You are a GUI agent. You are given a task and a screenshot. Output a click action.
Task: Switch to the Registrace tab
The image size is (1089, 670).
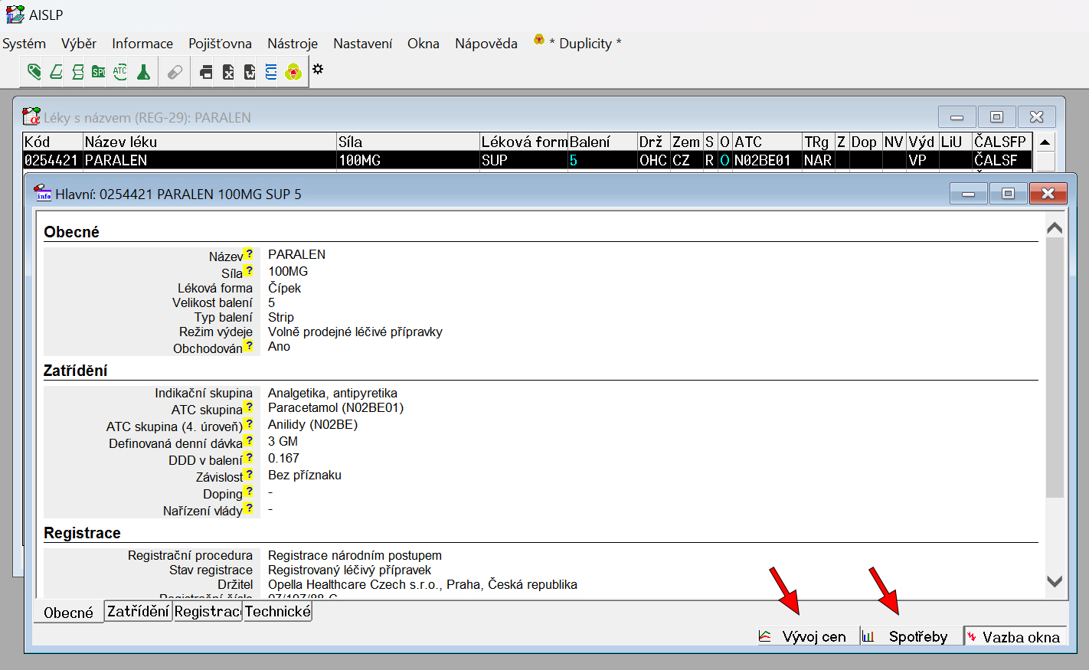[x=208, y=611]
